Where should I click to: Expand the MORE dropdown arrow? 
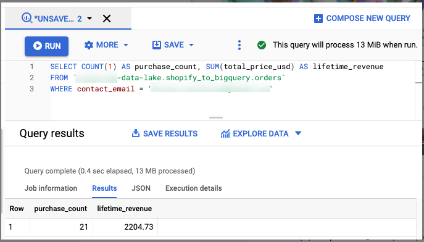pyautogui.click(x=126, y=45)
